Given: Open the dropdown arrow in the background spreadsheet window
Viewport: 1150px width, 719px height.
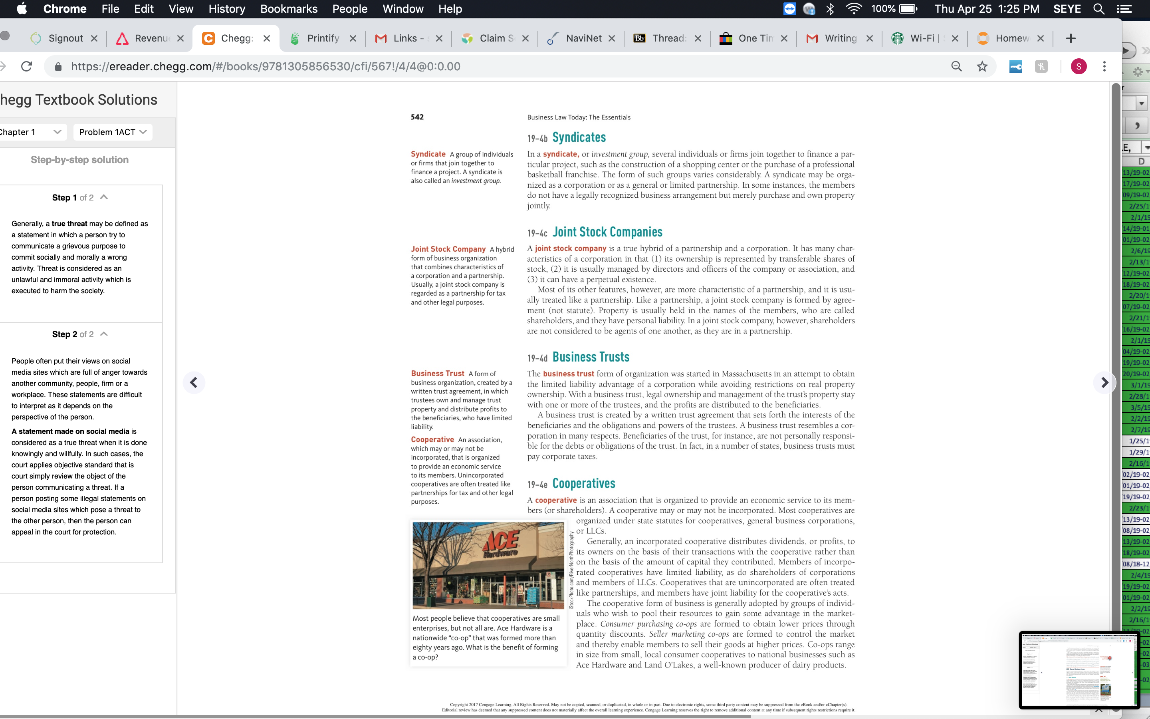Looking at the screenshot, I should pyautogui.click(x=1141, y=103).
